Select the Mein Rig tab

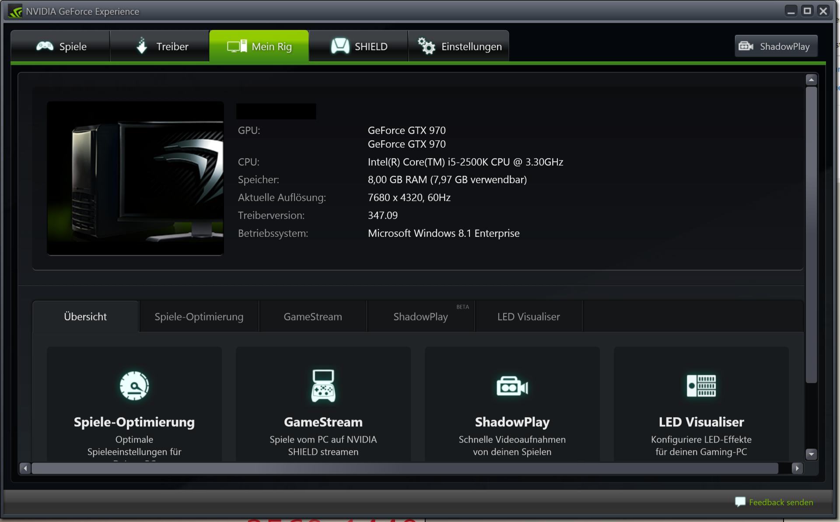click(259, 46)
